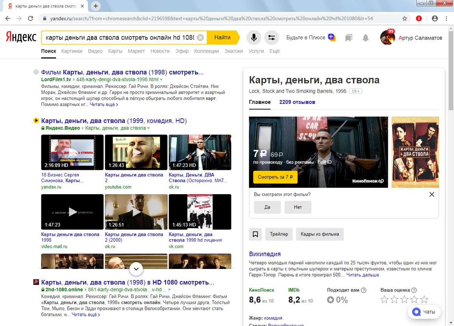
Task: Expand LordFilm snippet with 'Читать ещё'
Action: (x=104, y=105)
